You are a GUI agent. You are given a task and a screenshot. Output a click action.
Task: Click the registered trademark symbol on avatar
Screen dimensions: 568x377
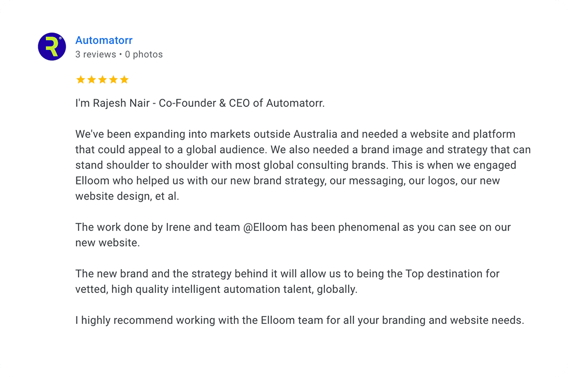pyautogui.click(x=60, y=38)
